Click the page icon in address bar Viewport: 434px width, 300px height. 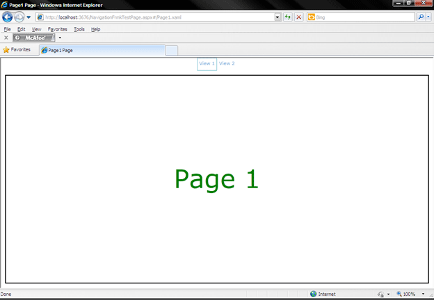tap(40, 17)
